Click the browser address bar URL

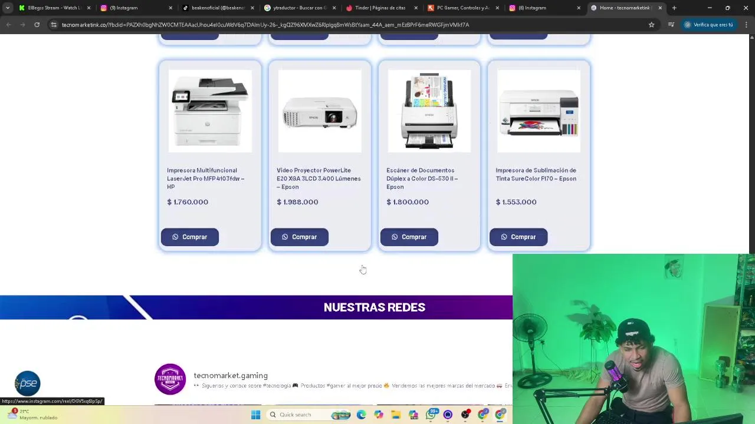[265, 25]
